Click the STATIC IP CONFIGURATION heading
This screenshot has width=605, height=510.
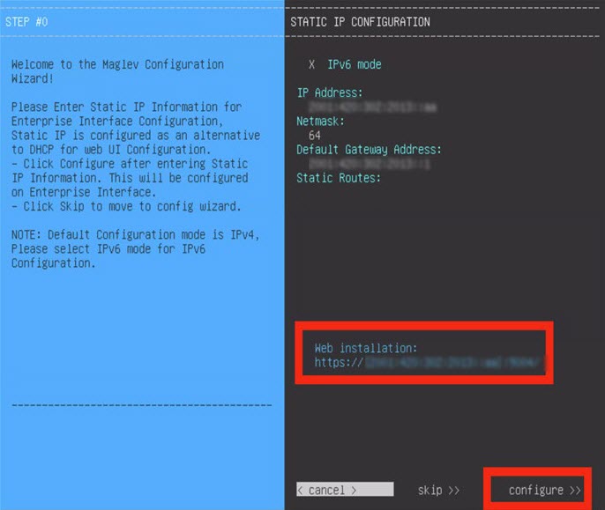point(360,22)
